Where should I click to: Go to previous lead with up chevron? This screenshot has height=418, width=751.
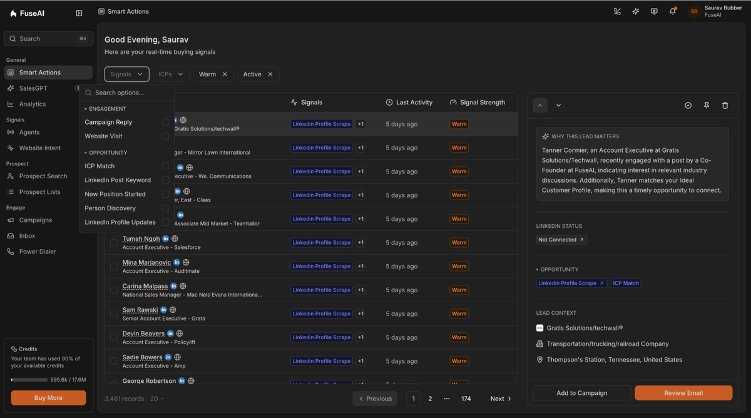tap(540, 105)
